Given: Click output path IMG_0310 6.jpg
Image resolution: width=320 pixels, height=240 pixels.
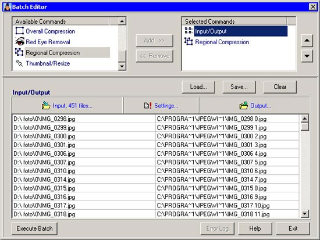Looking at the screenshot, I should (227, 171).
